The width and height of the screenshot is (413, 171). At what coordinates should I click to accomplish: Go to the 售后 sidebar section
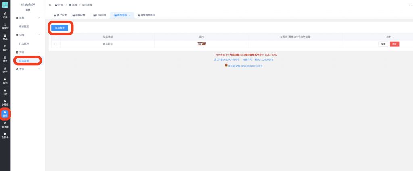coord(5,48)
